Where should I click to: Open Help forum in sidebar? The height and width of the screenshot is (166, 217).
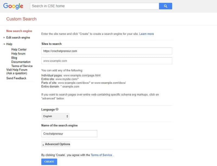(18, 54)
